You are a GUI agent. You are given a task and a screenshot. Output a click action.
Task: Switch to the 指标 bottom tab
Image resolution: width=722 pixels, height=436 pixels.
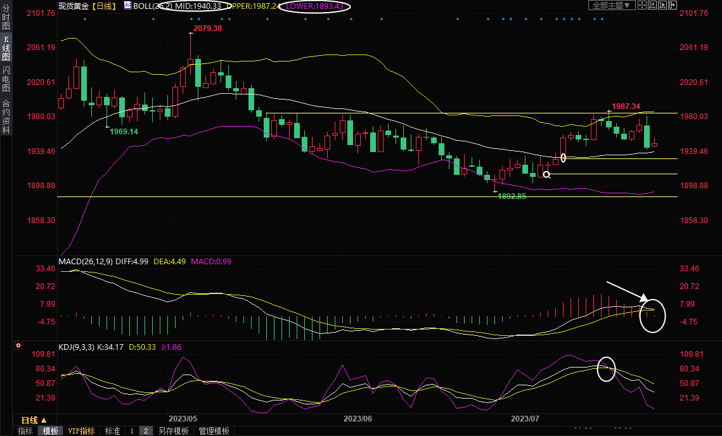pyautogui.click(x=25, y=431)
